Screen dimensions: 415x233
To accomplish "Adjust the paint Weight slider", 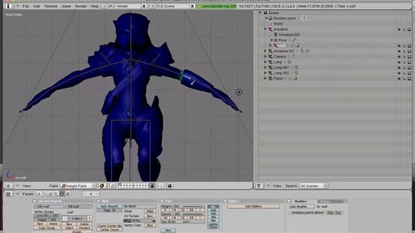I will click(183, 206).
